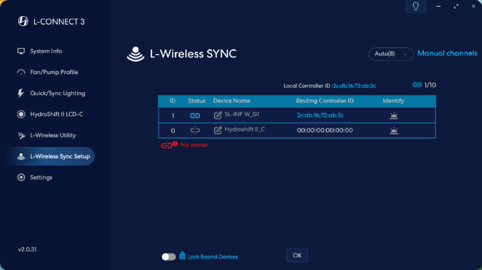
Task: Switch to L-Wireless Utility
Action: tap(53, 135)
